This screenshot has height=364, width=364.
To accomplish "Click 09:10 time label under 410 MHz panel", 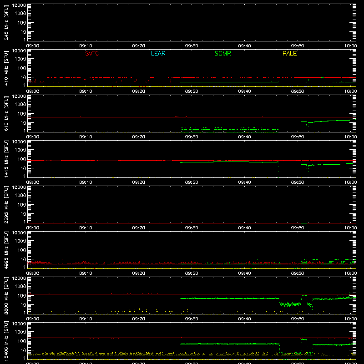I will pyautogui.click(x=86, y=91).
